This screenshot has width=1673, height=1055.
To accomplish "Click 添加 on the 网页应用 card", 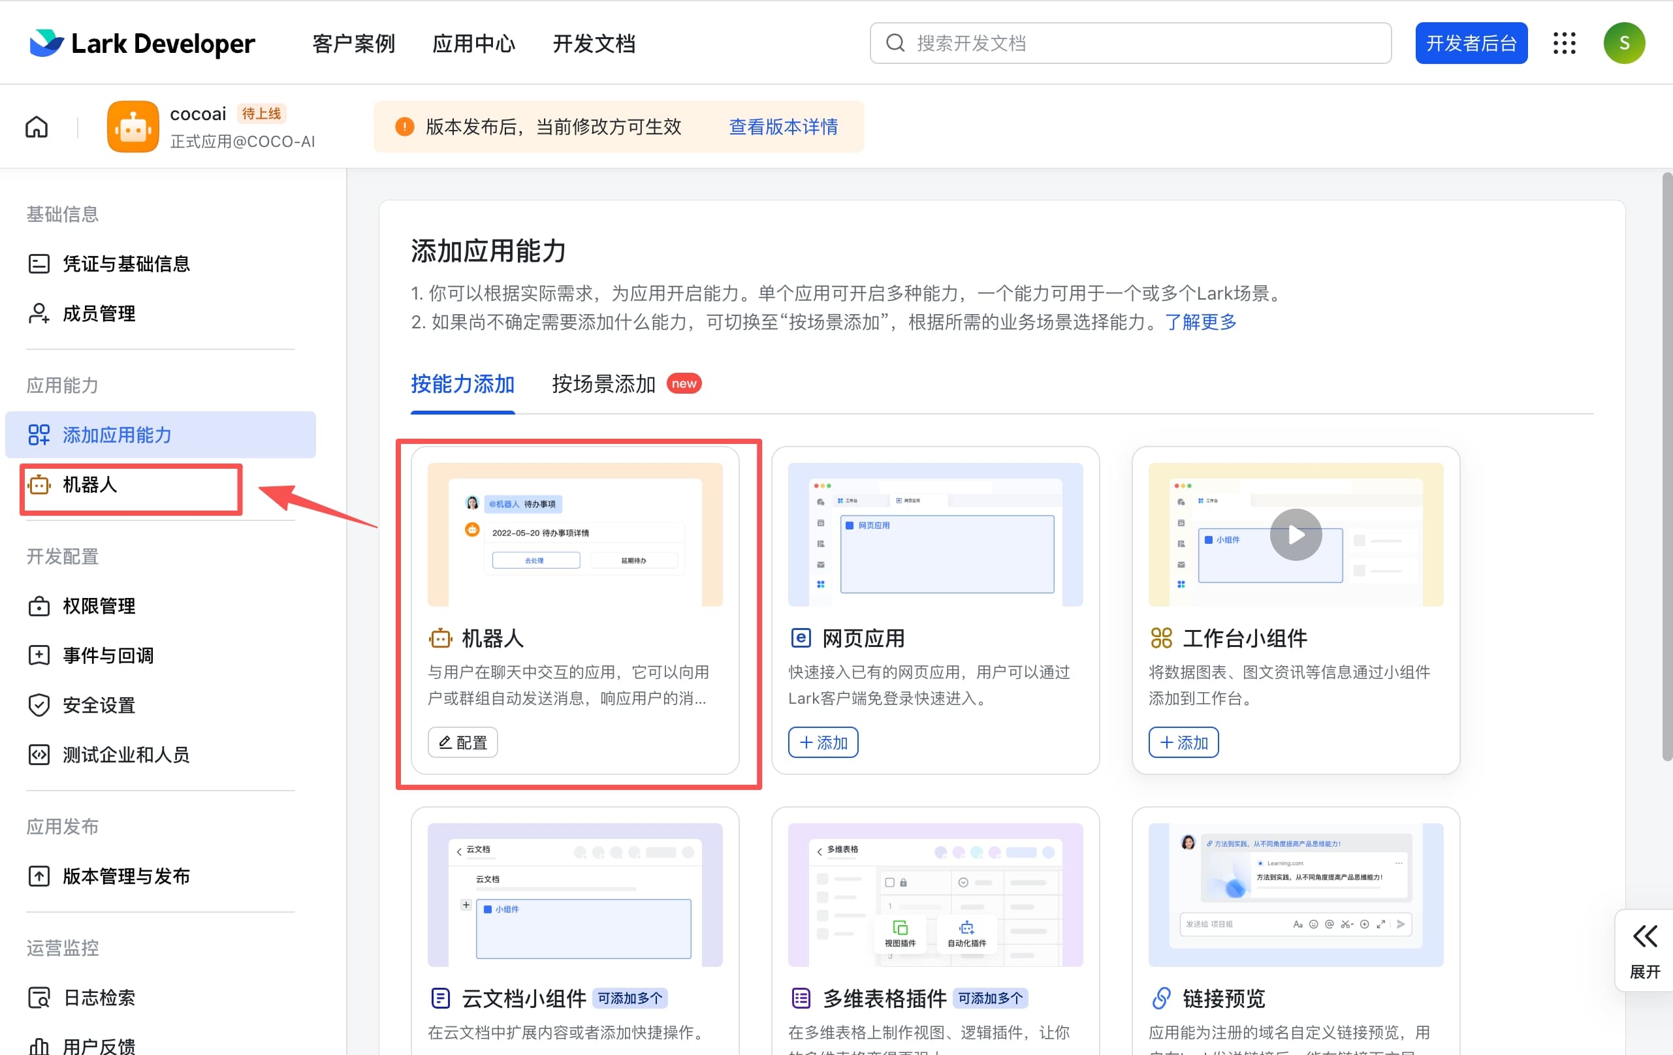I will (x=823, y=742).
